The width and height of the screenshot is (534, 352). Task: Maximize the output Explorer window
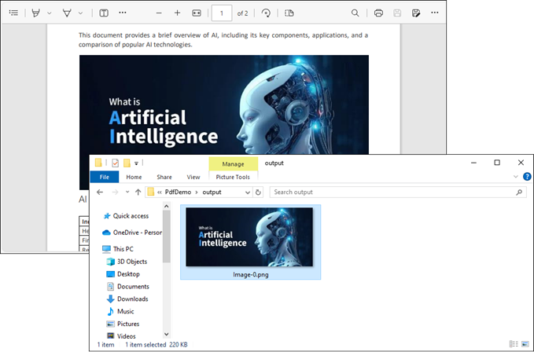(497, 163)
